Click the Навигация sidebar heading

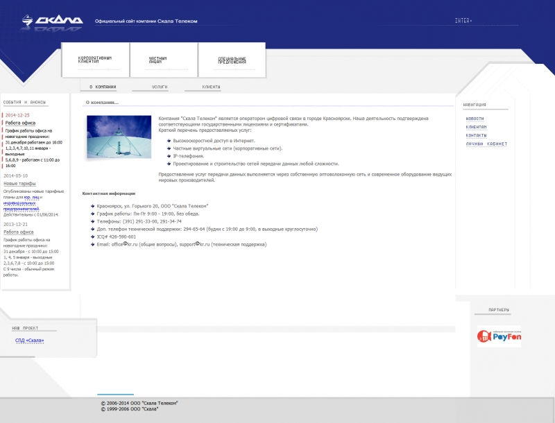tap(475, 105)
